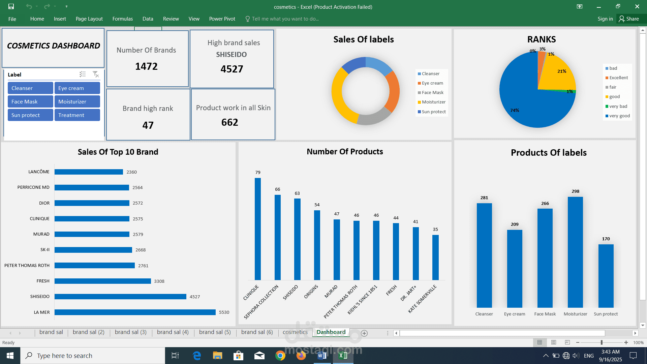Image resolution: width=647 pixels, height=364 pixels.
Task: Clear the Label slicer filter icon
Action: coord(96,74)
